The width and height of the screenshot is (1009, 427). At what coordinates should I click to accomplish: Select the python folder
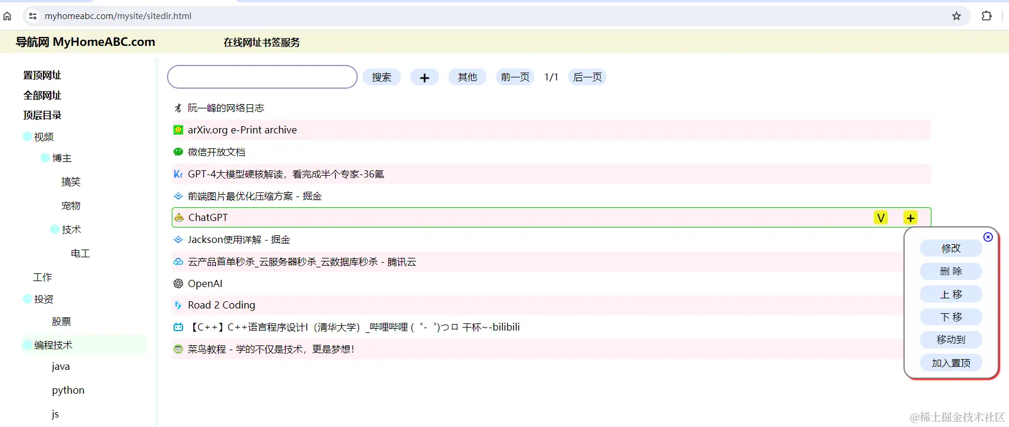(68, 390)
